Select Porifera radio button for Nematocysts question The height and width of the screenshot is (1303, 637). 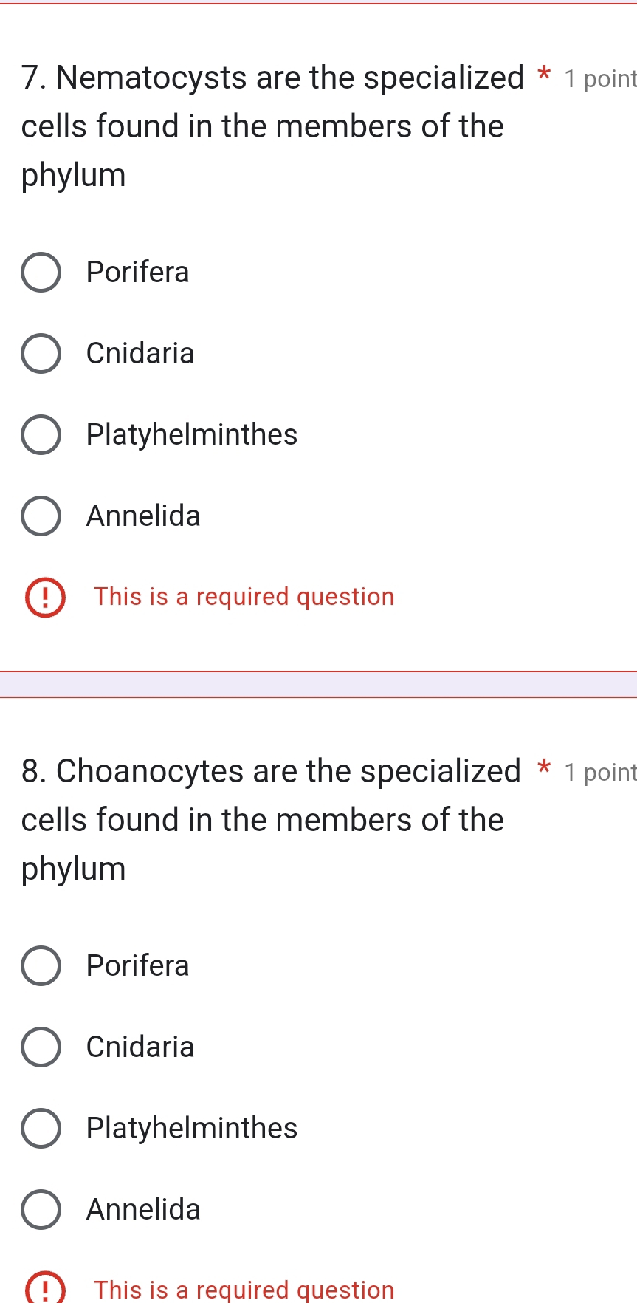click(x=41, y=273)
